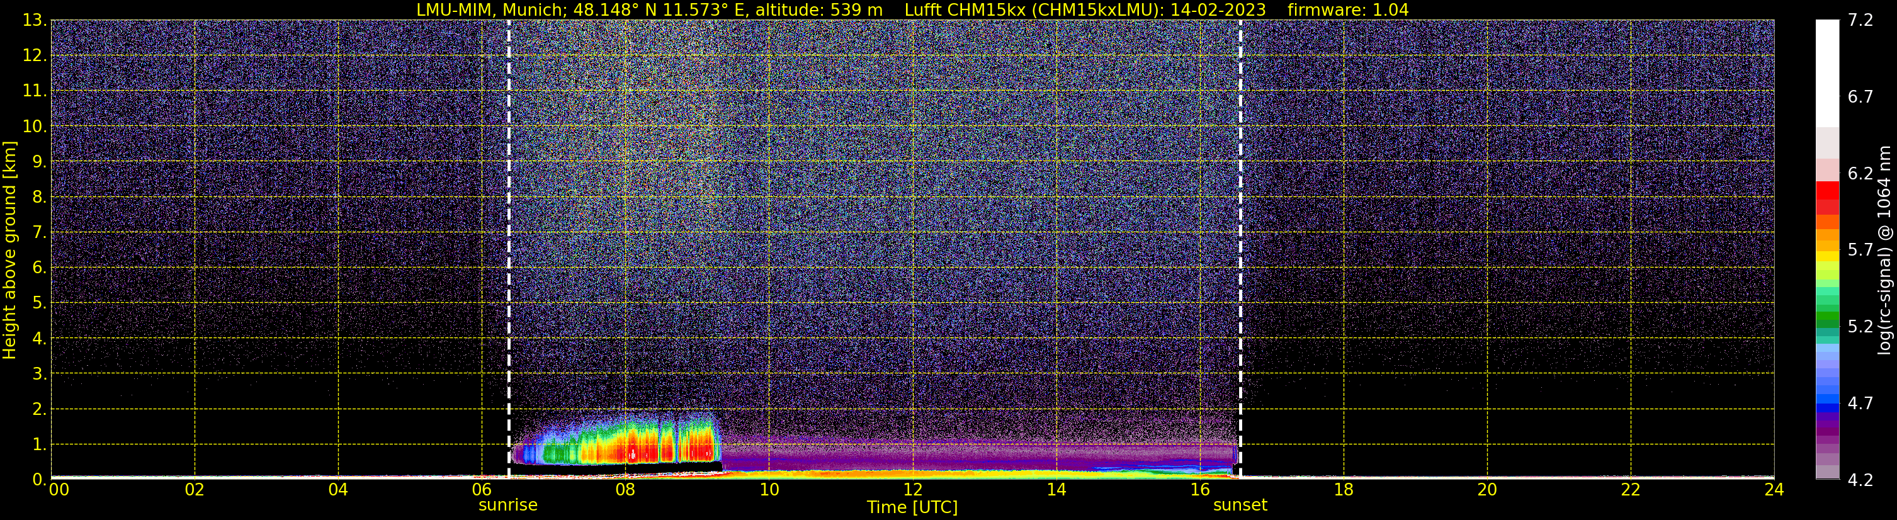Click time-axis tick label '00'
This screenshot has height=520, width=1897.
(59, 490)
